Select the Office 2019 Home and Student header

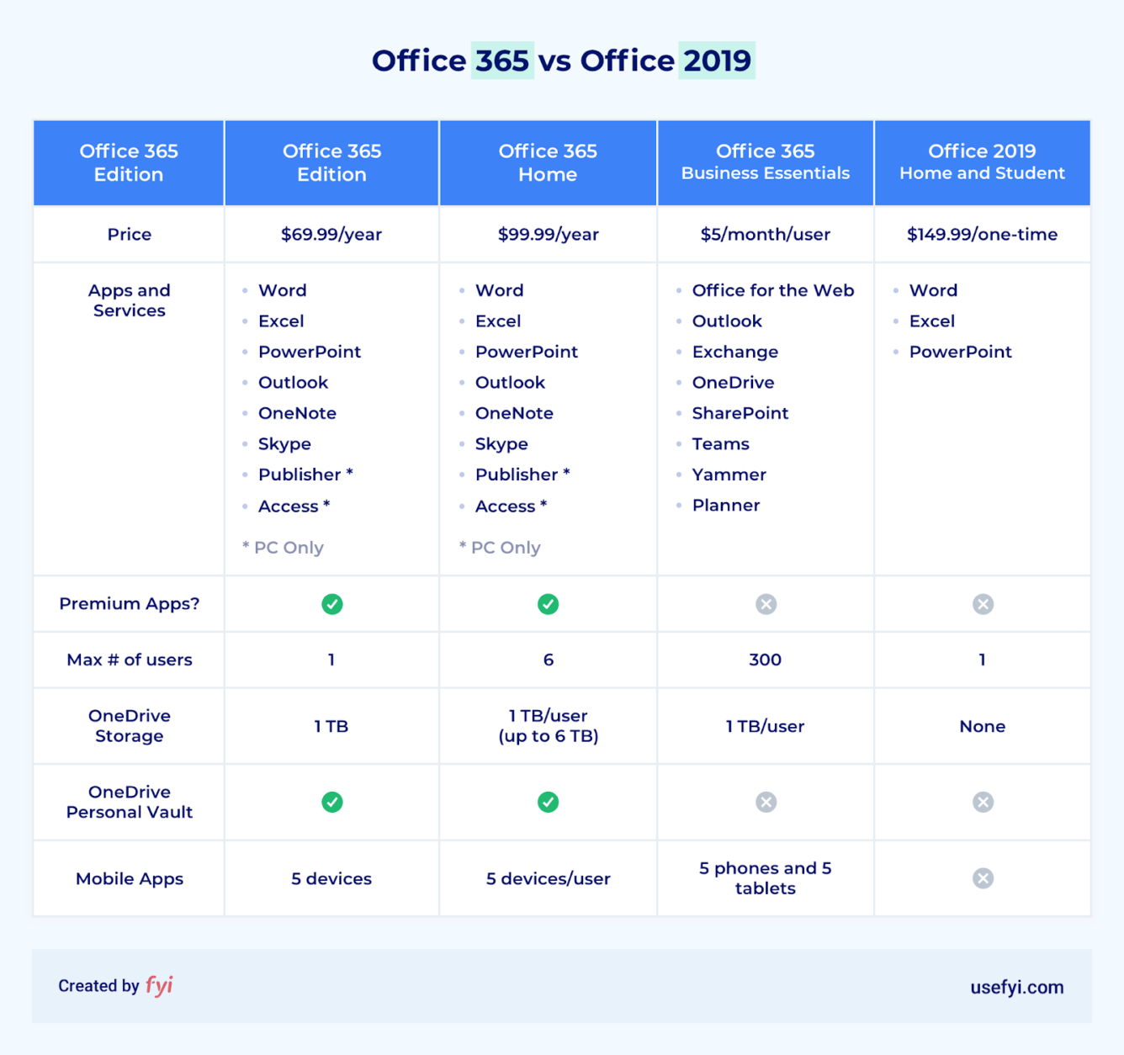[x=983, y=162]
